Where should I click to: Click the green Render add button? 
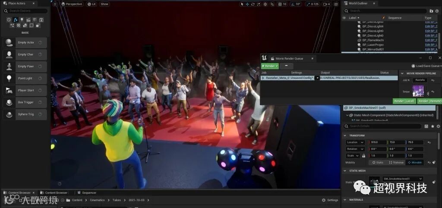pos(270,66)
